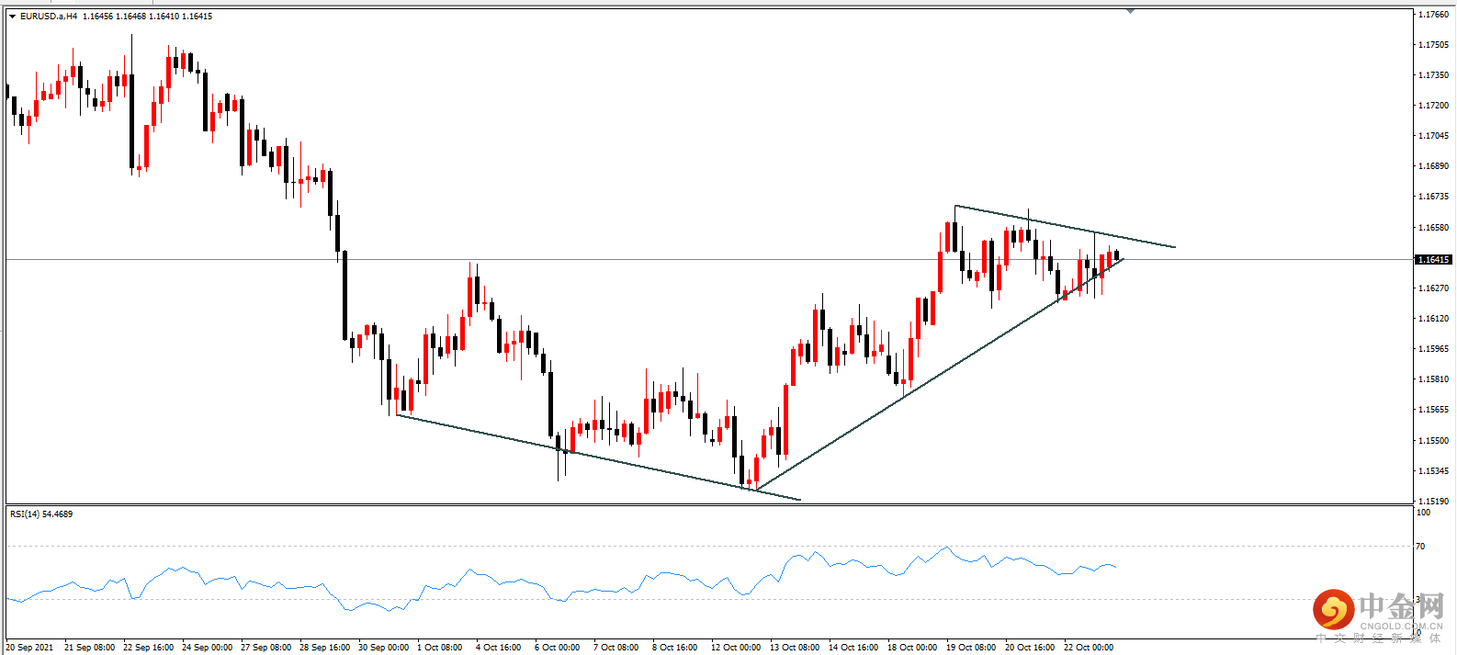Click the 6 Oct 00:00 time label
Image resolution: width=1457 pixels, height=655 pixels.
click(x=557, y=647)
